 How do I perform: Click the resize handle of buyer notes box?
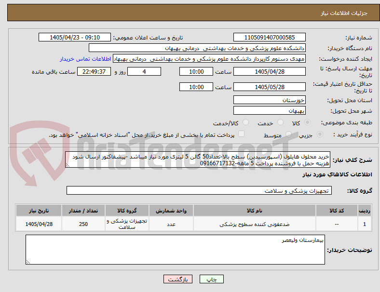pyautogui.click(x=28, y=262)
